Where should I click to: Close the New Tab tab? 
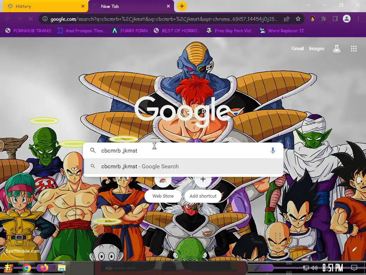(x=168, y=6)
